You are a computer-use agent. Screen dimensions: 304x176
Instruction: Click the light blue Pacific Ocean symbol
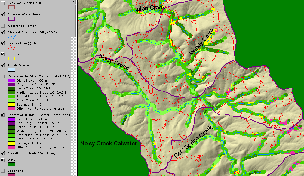11,70
